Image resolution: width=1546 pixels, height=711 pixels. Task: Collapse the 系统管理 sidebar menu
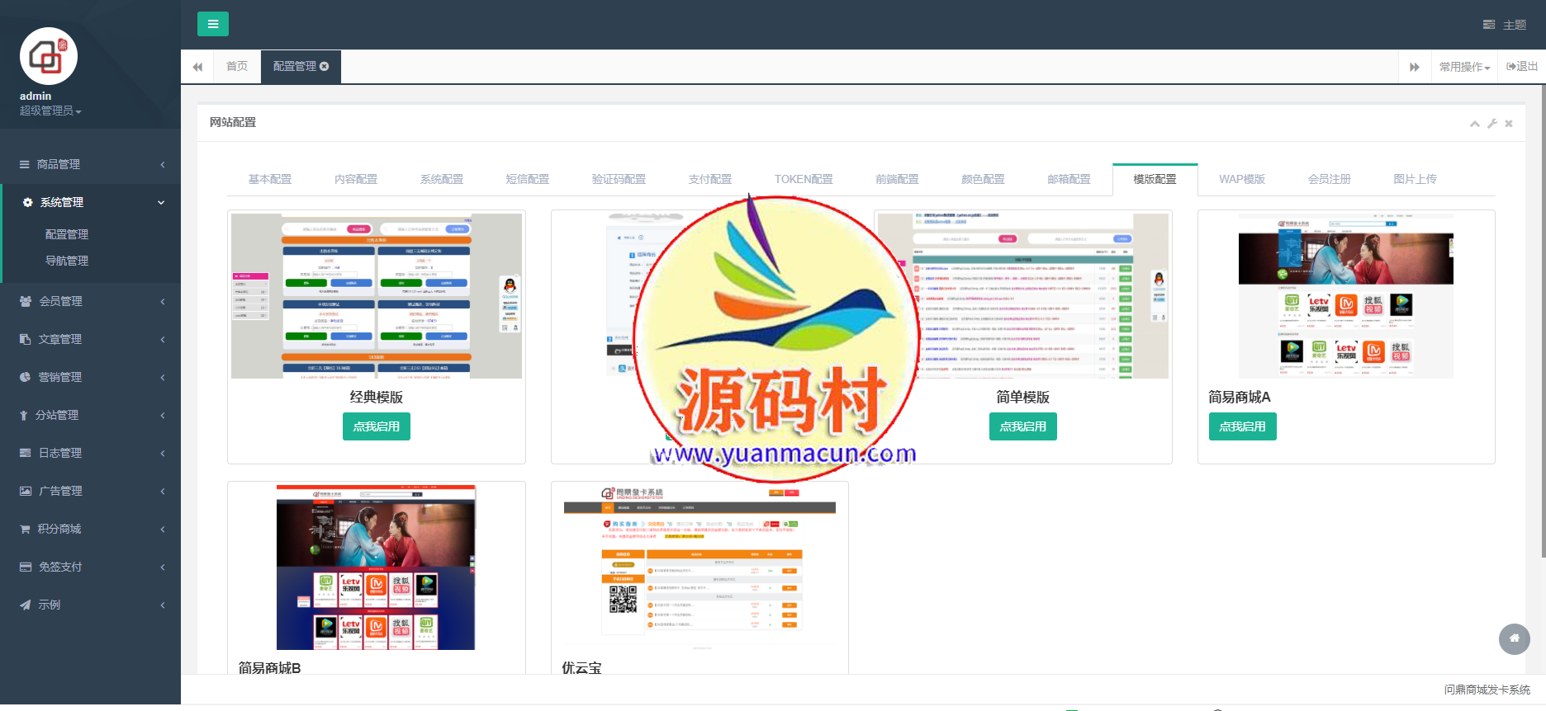[91, 202]
